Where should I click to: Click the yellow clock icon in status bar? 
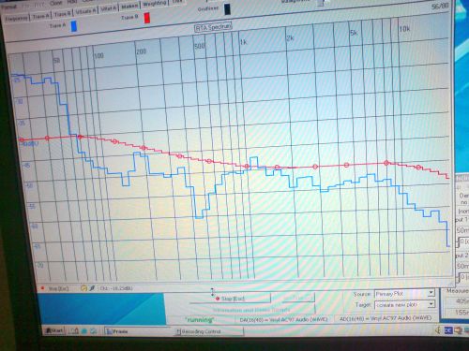[x=83, y=288]
